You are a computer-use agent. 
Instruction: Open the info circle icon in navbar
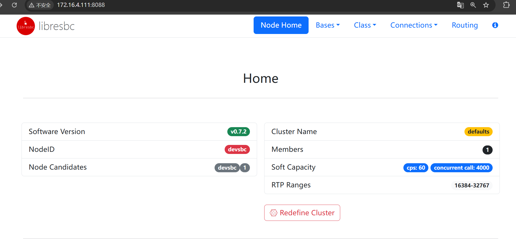coord(495,25)
